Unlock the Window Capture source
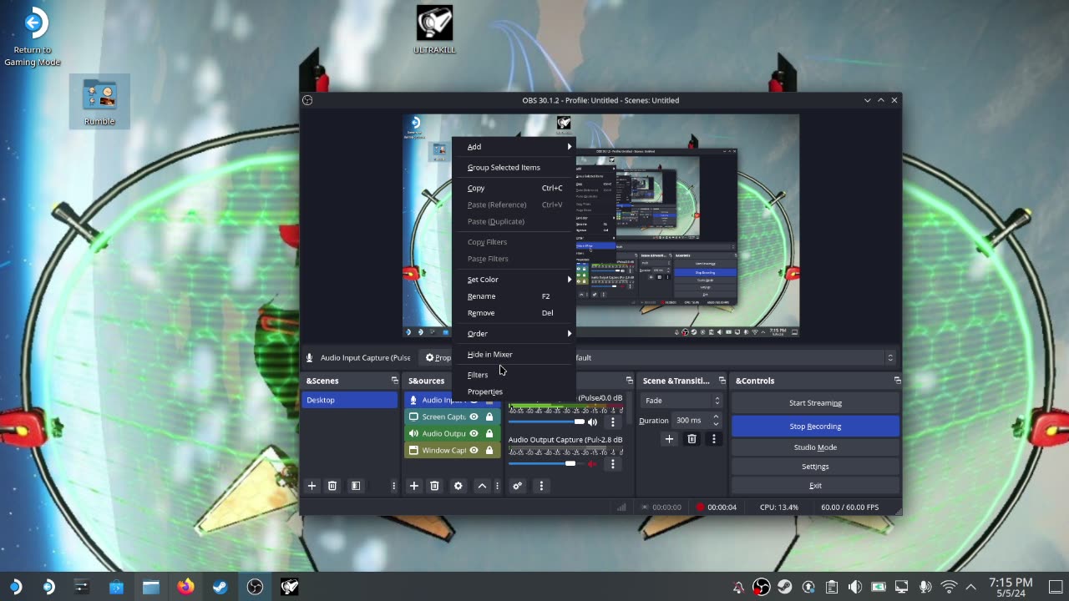The height and width of the screenshot is (601, 1069). (x=489, y=450)
